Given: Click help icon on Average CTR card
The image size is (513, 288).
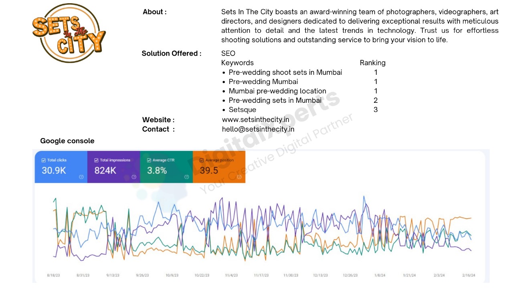Looking at the screenshot, I should click(x=186, y=177).
